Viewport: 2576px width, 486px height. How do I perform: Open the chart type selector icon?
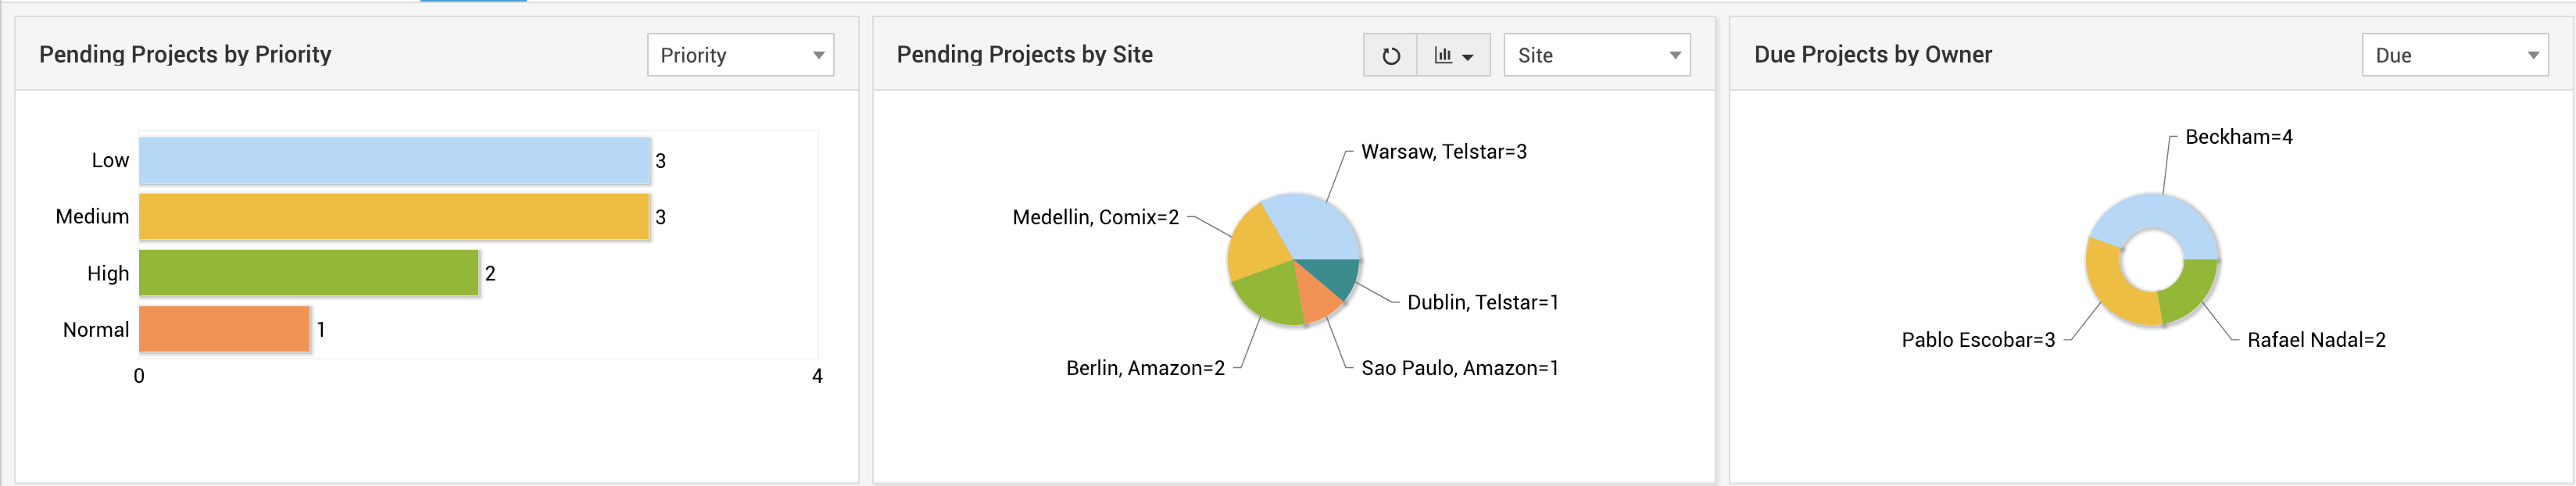[x=1453, y=56]
